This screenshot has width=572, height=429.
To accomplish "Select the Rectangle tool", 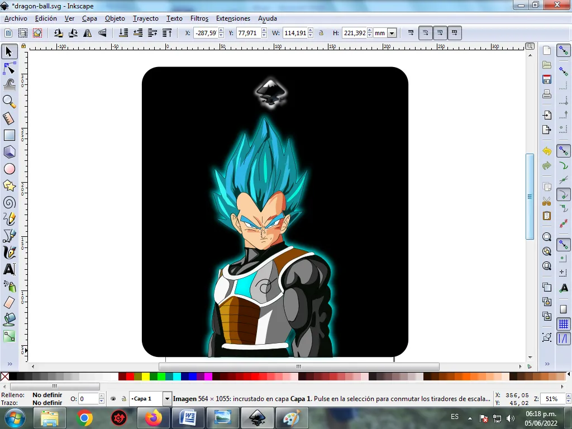I will 9,135.
